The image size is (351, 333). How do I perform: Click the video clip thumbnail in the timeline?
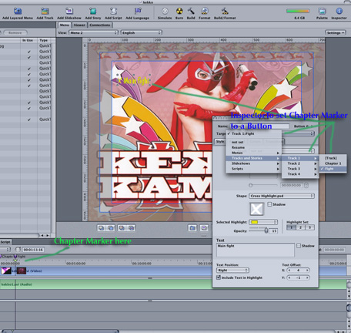click(x=6, y=271)
